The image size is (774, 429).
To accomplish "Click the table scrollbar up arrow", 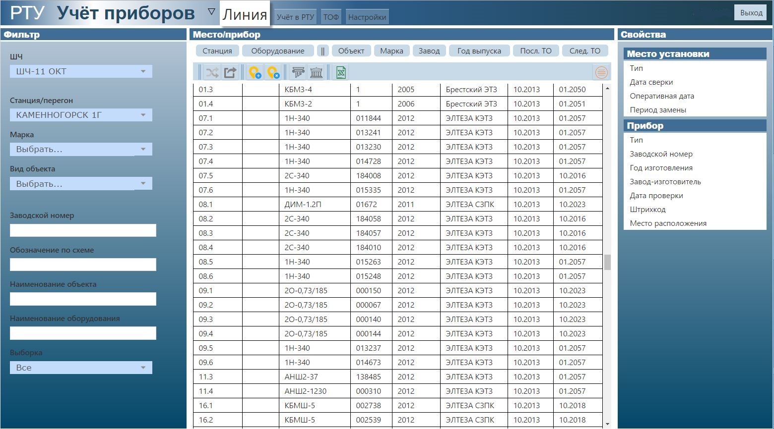I will 607,88.
